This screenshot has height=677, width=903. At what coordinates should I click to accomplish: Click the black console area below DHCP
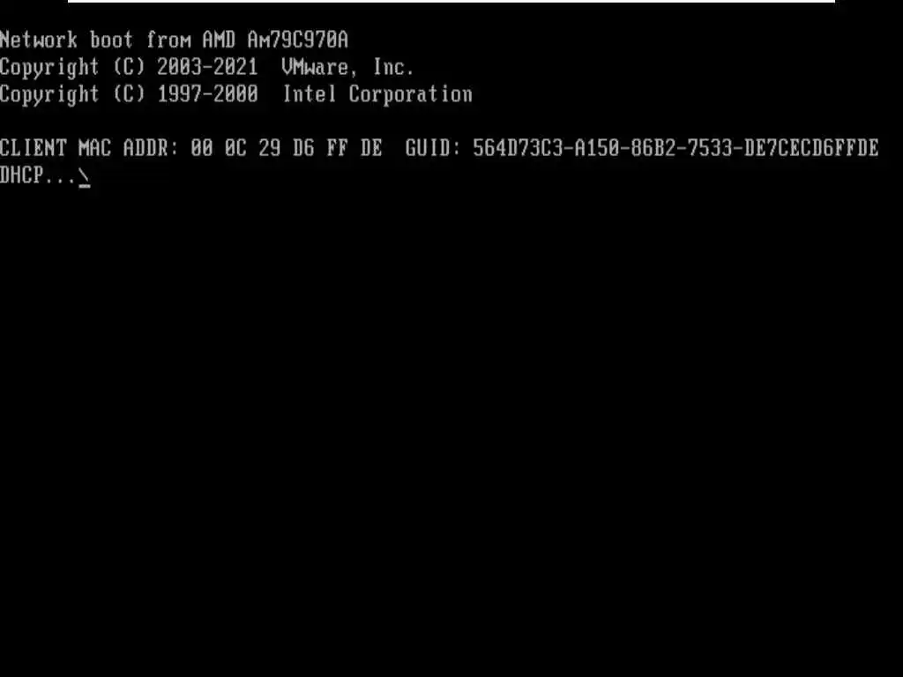pos(451,426)
